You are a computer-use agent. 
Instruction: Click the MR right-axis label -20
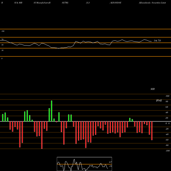point(167,129)
